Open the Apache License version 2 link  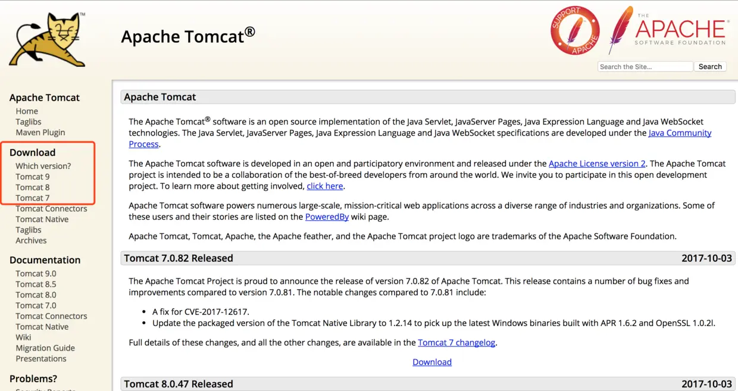(597, 164)
